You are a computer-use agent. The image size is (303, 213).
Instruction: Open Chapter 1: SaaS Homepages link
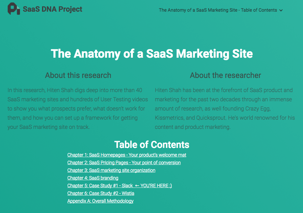pyautogui.click(x=127, y=155)
